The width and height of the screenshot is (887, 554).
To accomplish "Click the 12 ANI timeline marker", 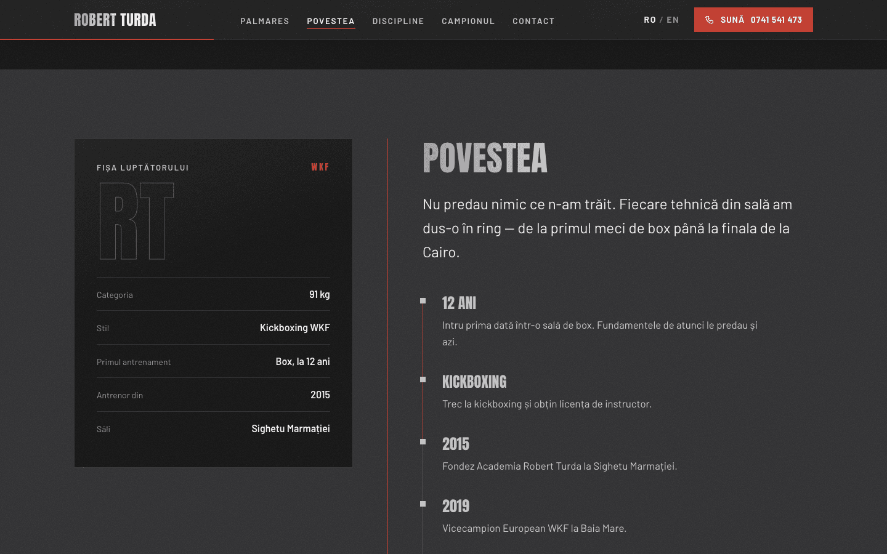I will tap(423, 301).
